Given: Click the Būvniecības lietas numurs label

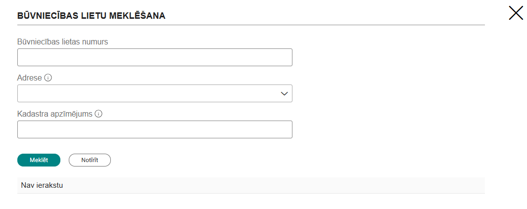Looking at the screenshot, I should click(x=62, y=42).
